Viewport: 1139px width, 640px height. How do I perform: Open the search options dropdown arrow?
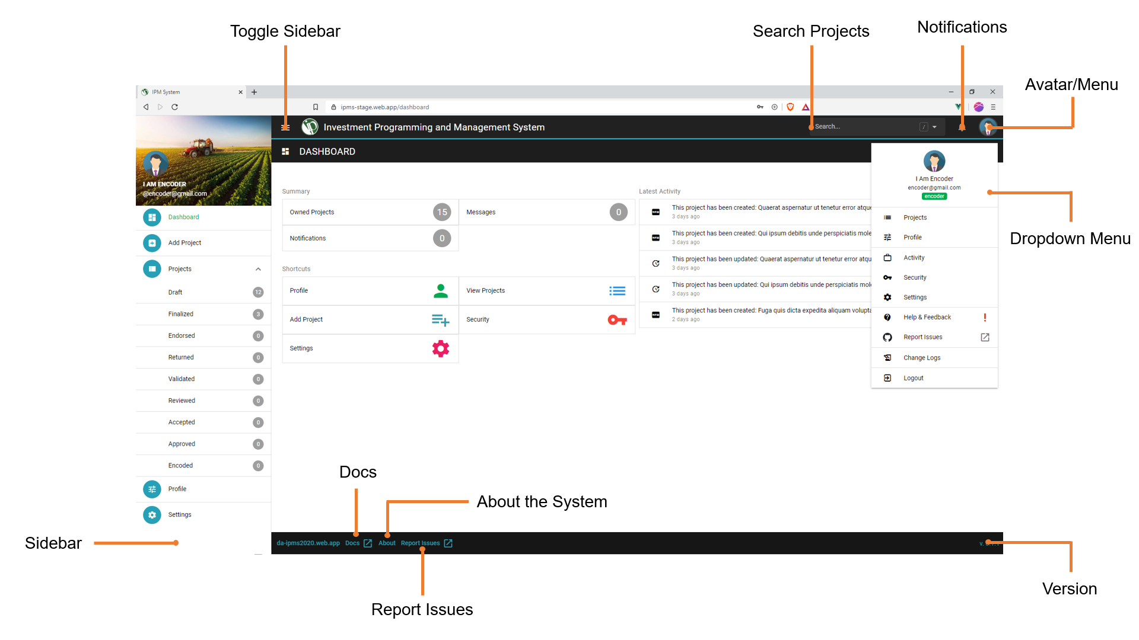[x=934, y=127]
